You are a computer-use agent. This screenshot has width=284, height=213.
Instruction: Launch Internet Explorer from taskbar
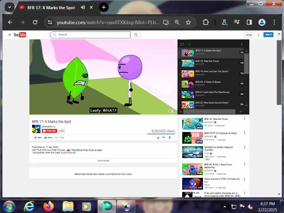[x=29, y=206]
